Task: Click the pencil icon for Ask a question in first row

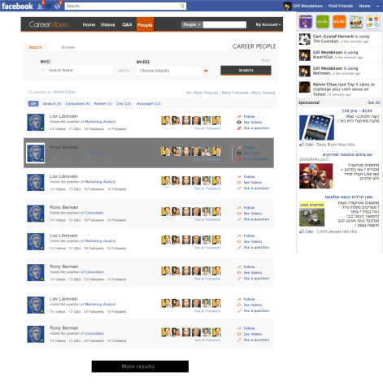Action: point(239,128)
